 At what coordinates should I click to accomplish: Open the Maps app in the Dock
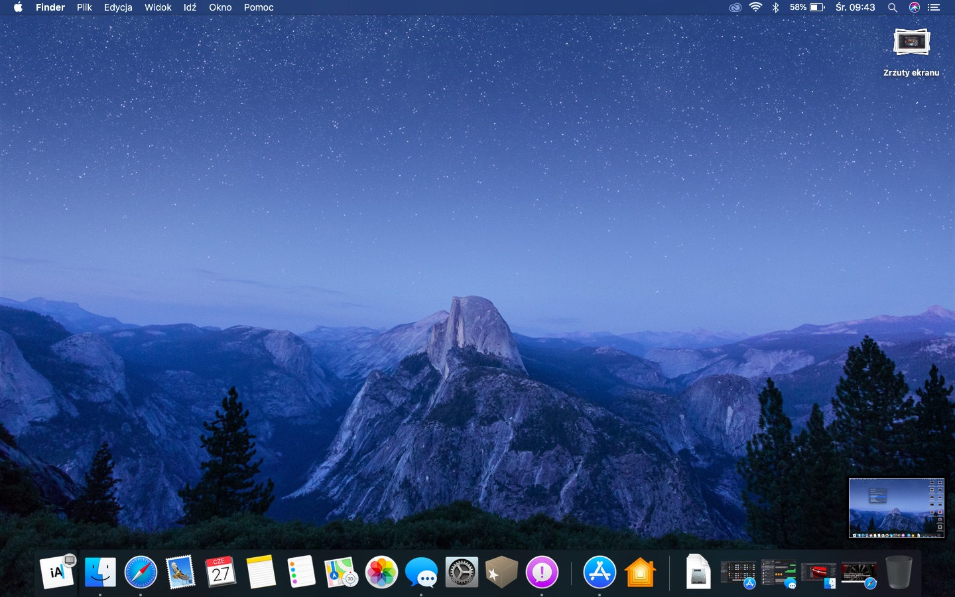[x=341, y=572]
